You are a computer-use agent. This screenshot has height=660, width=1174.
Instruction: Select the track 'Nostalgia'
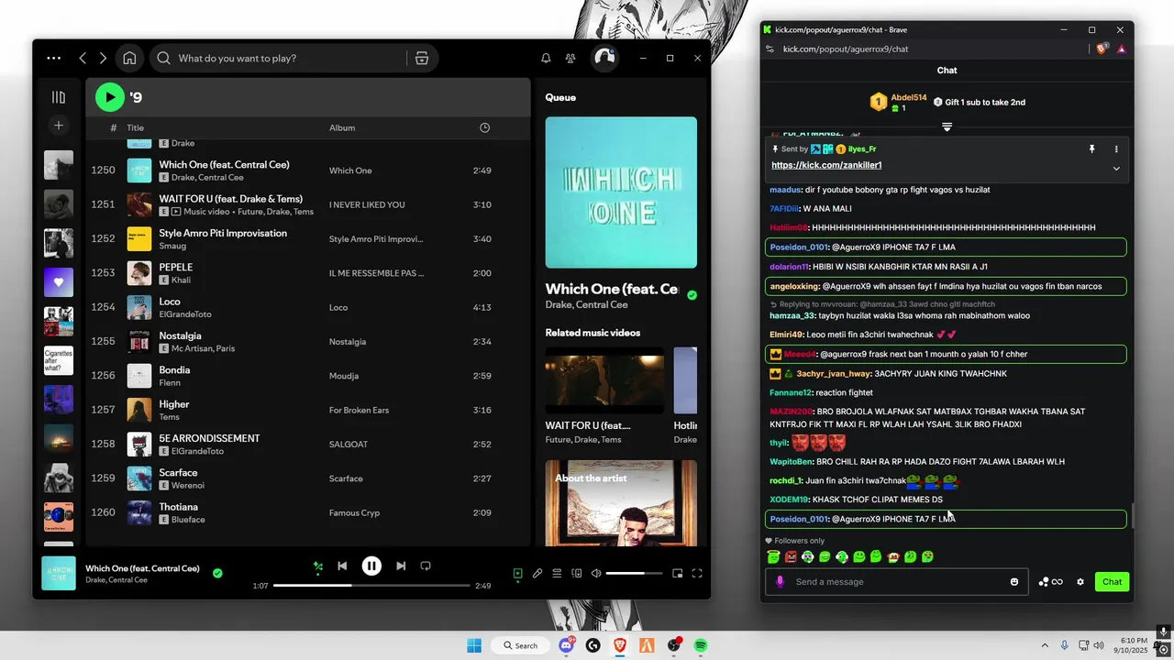(180, 335)
